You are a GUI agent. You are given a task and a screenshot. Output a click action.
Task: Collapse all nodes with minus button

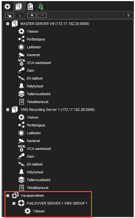click(42, 15)
